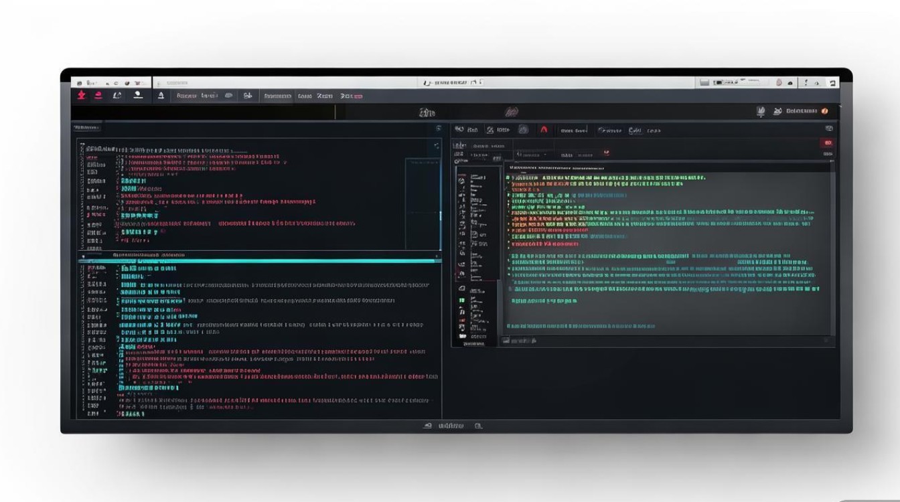Toggle the gray oval eye icon in the toolbar
900x502 pixels.
point(228,96)
